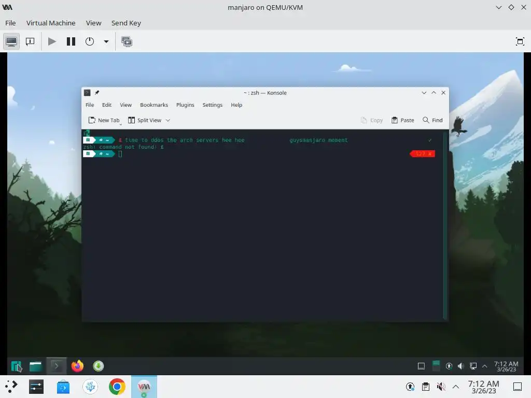Screen dimensions: 531x398
Task: Open the host coral-like app icon
Action: (x=90, y=387)
